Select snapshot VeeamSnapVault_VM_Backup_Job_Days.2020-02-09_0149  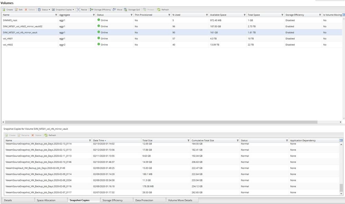tap(172, 168)
